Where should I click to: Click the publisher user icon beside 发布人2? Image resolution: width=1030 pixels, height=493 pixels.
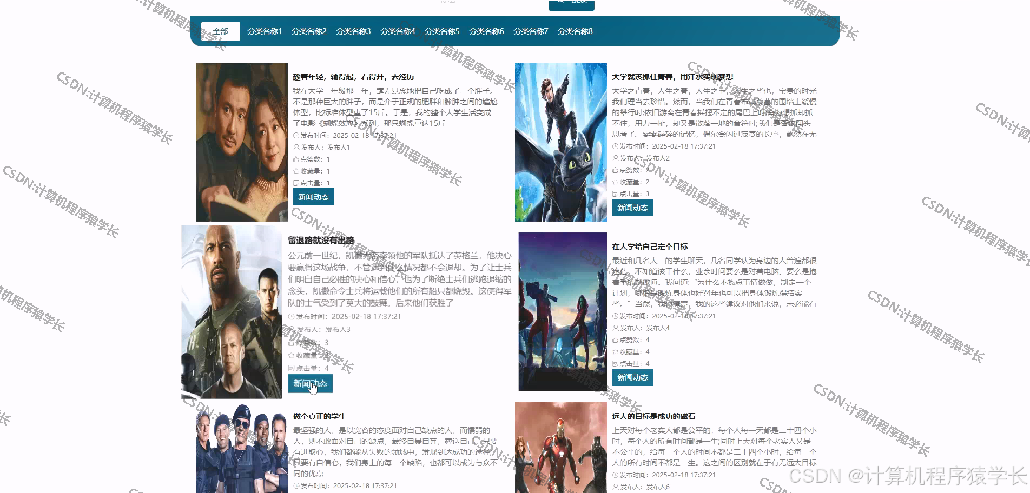click(x=615, y=158)
